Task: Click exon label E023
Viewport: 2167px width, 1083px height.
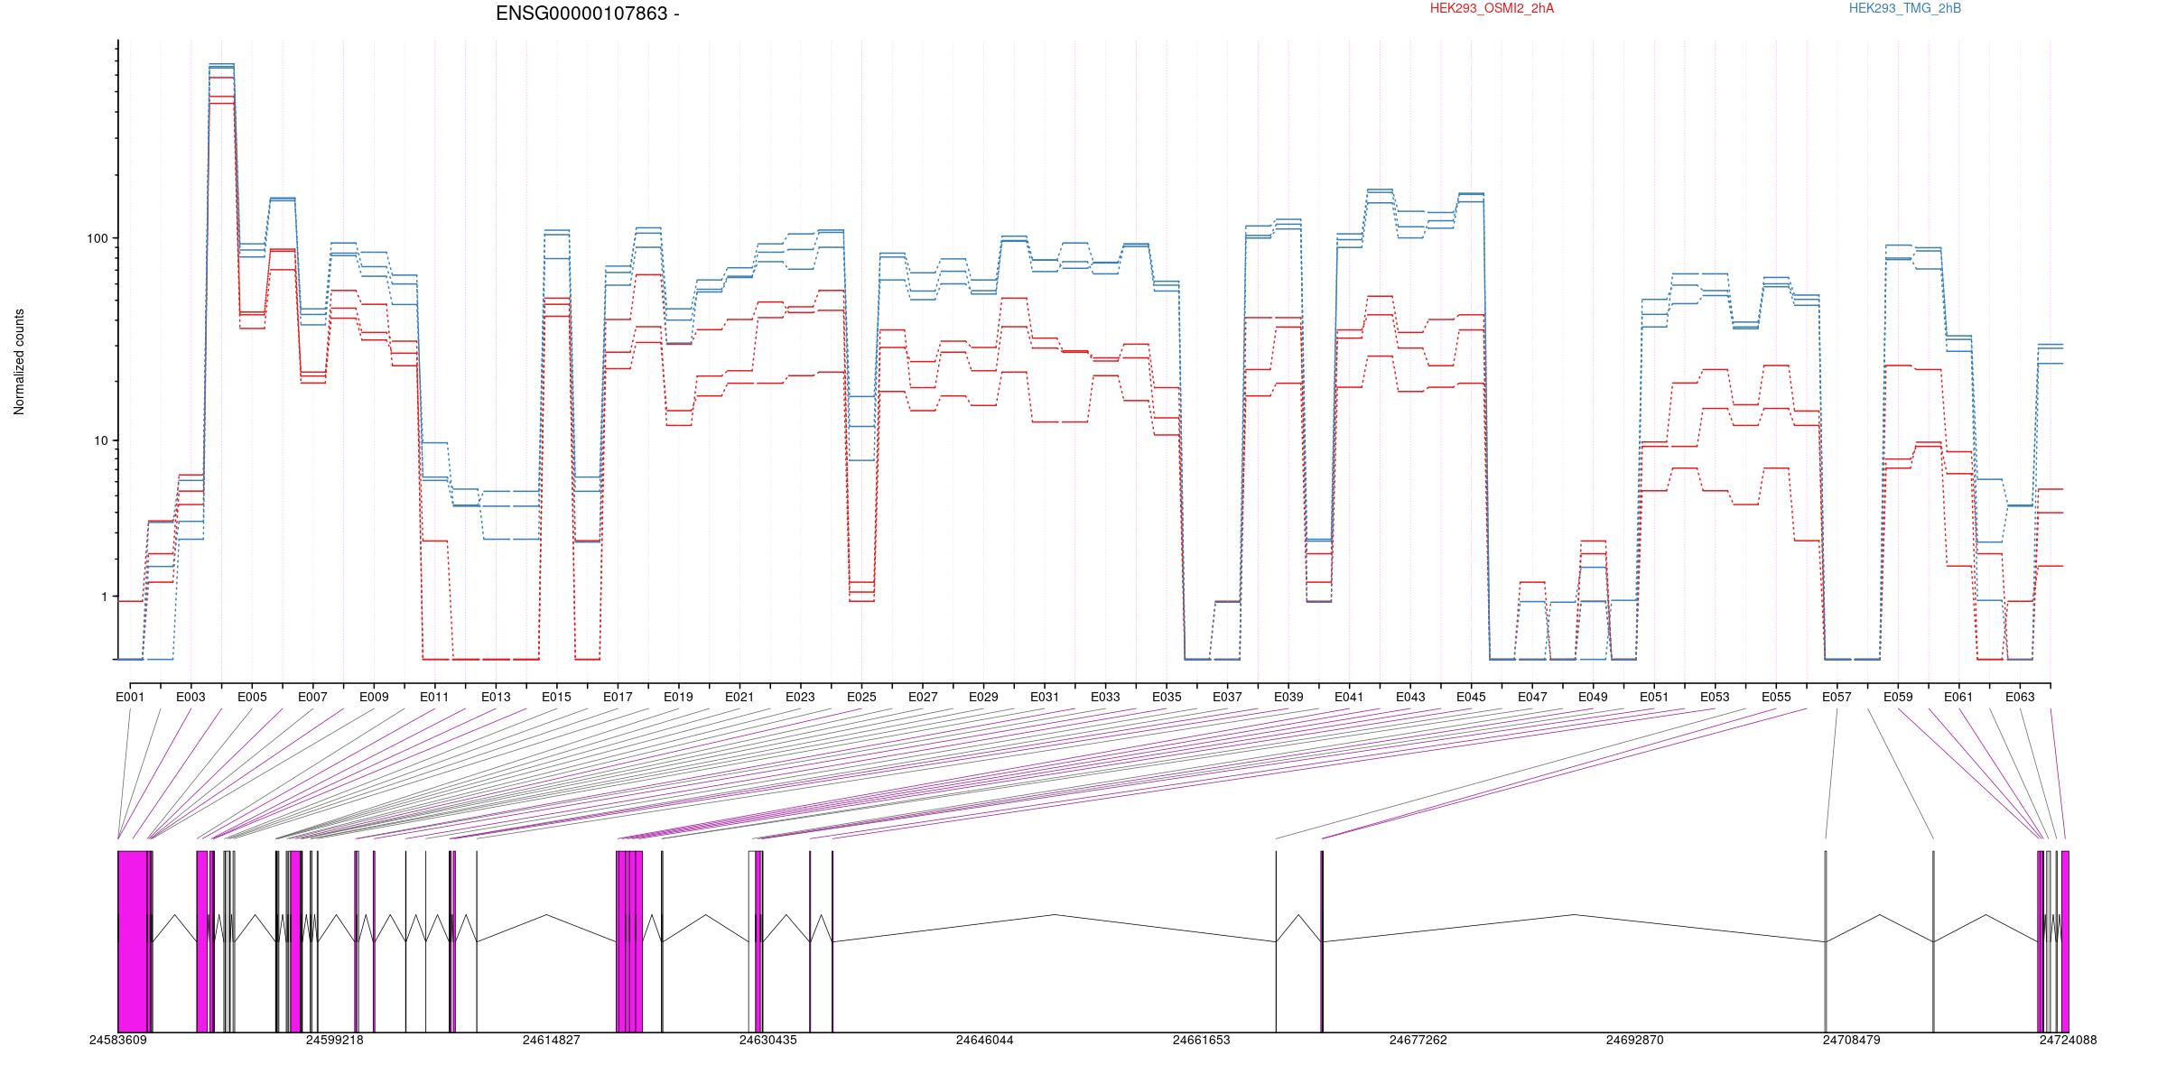Action: click(800, 697)
